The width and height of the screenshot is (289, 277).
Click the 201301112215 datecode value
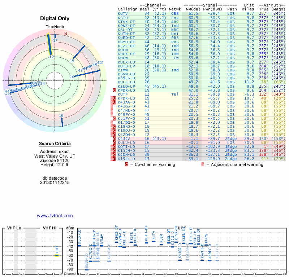coord(55,183)
